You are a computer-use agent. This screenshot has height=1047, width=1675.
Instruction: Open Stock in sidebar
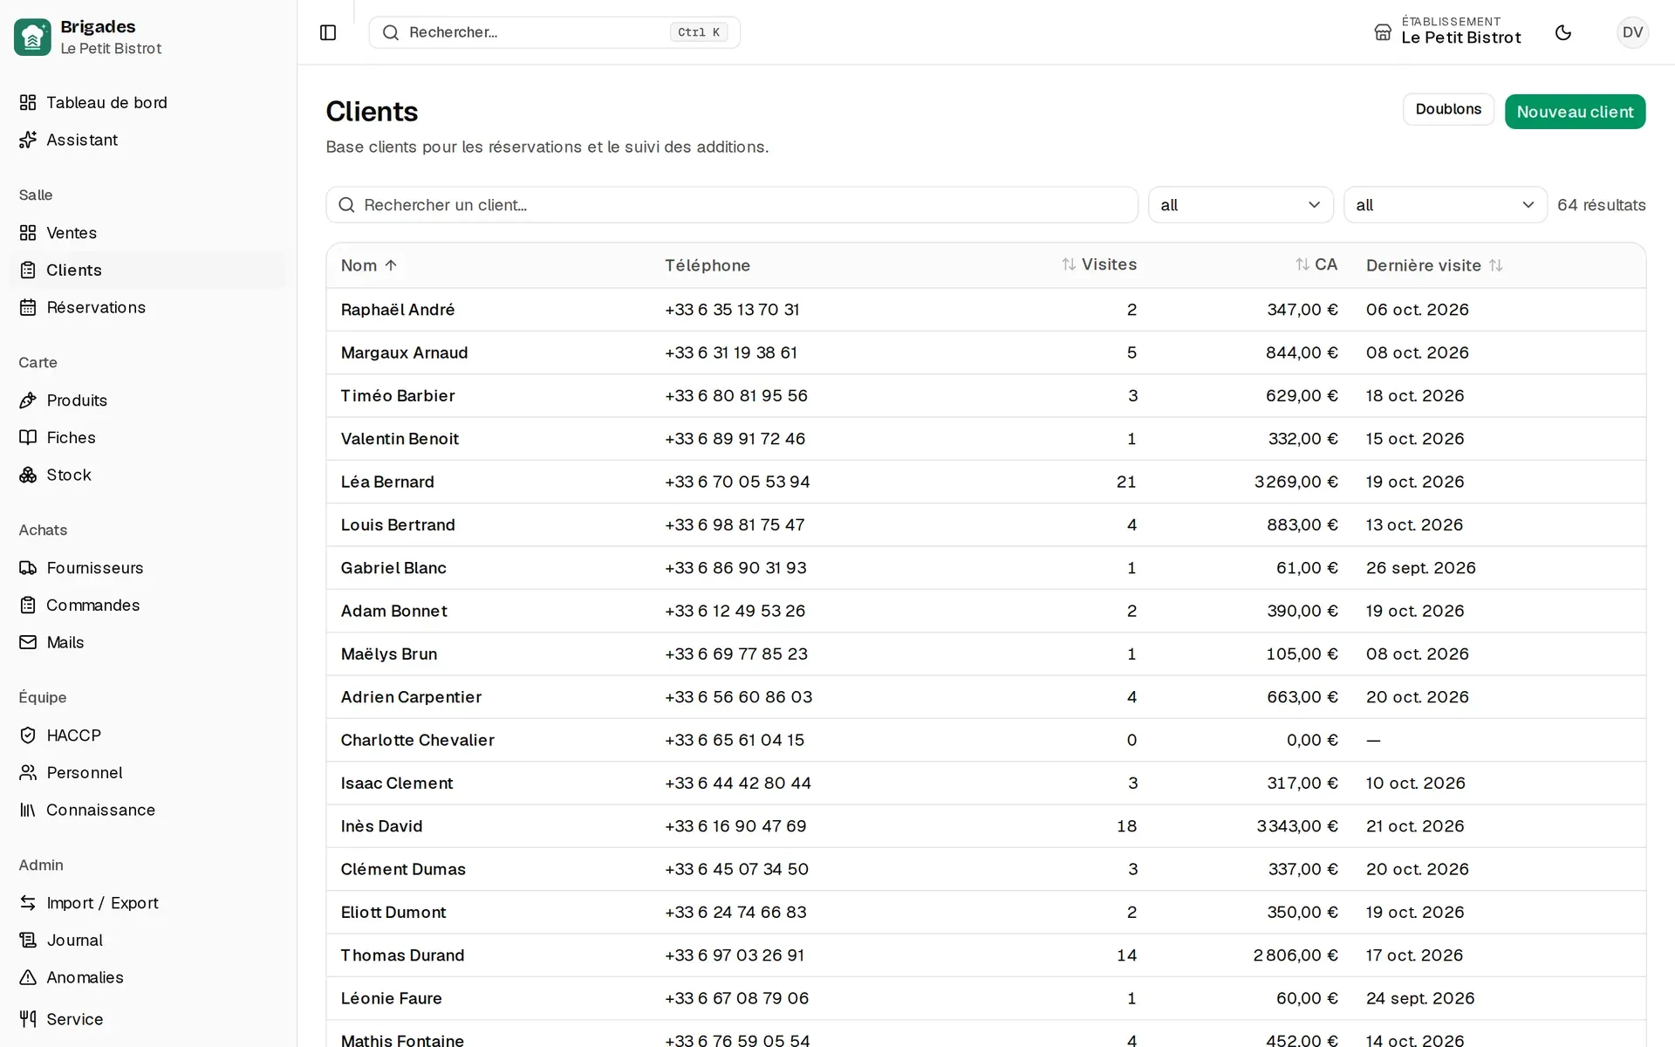click(149, 475)
